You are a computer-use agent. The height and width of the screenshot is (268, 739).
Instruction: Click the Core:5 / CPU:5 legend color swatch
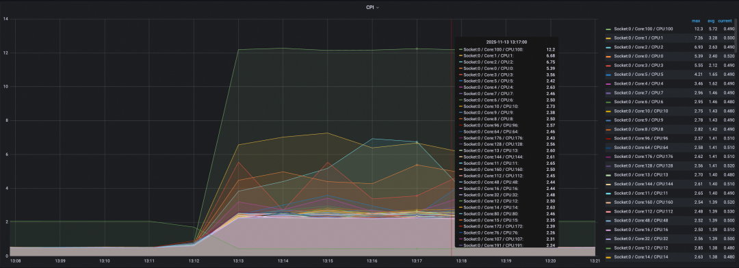pos(608,75)
